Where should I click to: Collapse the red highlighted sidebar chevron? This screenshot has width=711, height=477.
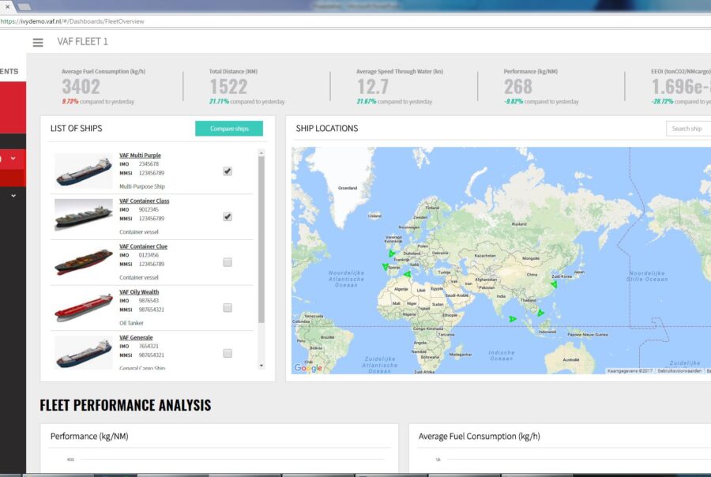coord(13,160)
